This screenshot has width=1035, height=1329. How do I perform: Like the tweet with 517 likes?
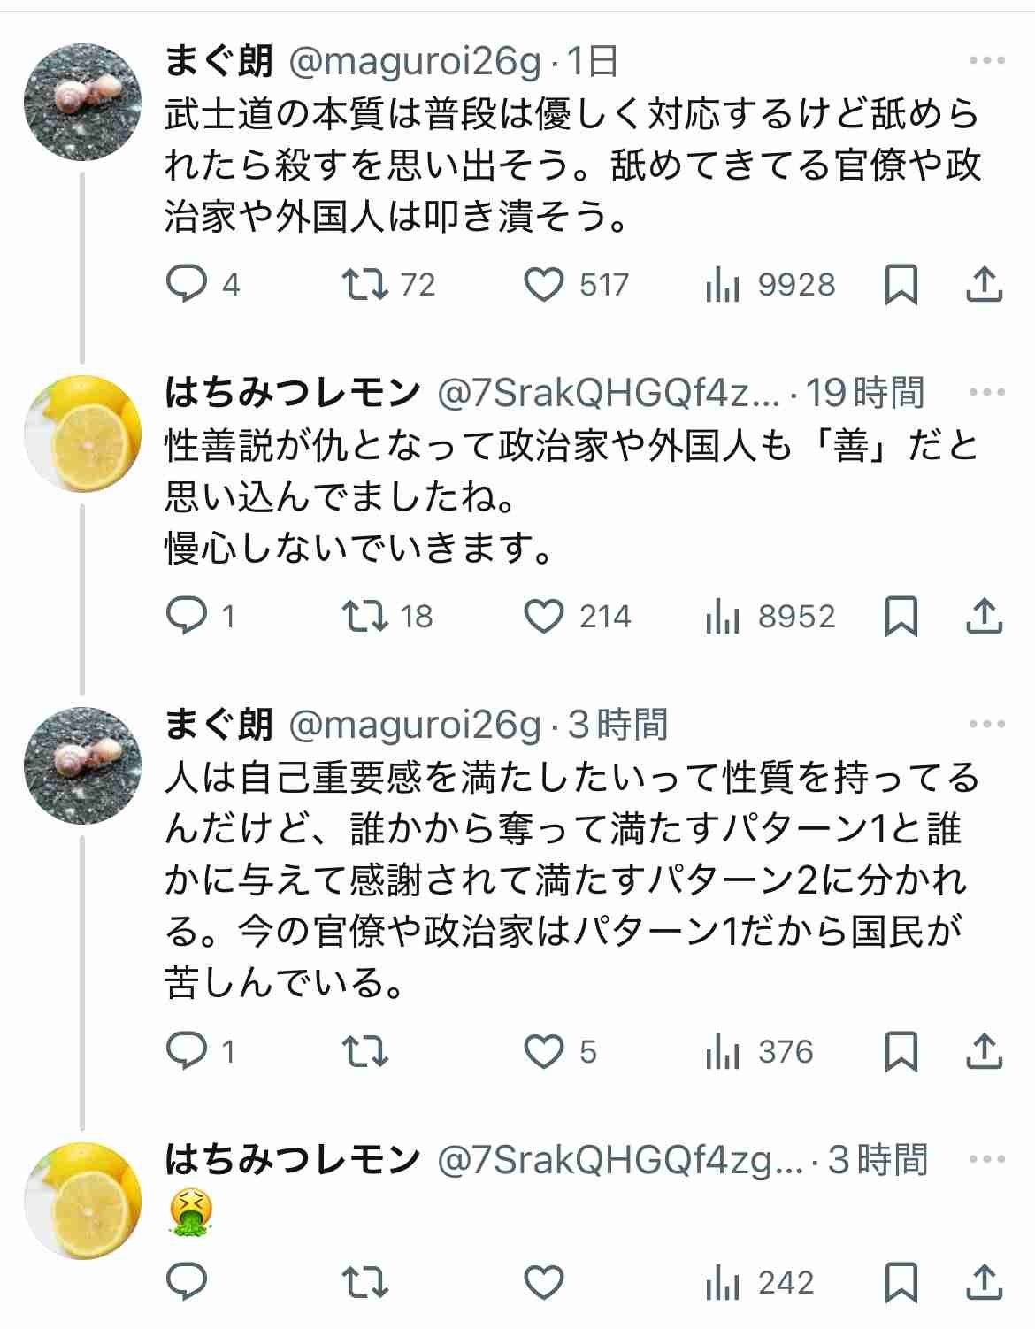[x=543, y=285]
